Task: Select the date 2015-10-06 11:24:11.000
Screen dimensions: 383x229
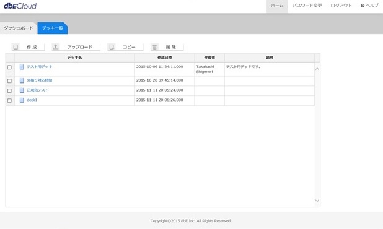Action: (x=159, y=67)
